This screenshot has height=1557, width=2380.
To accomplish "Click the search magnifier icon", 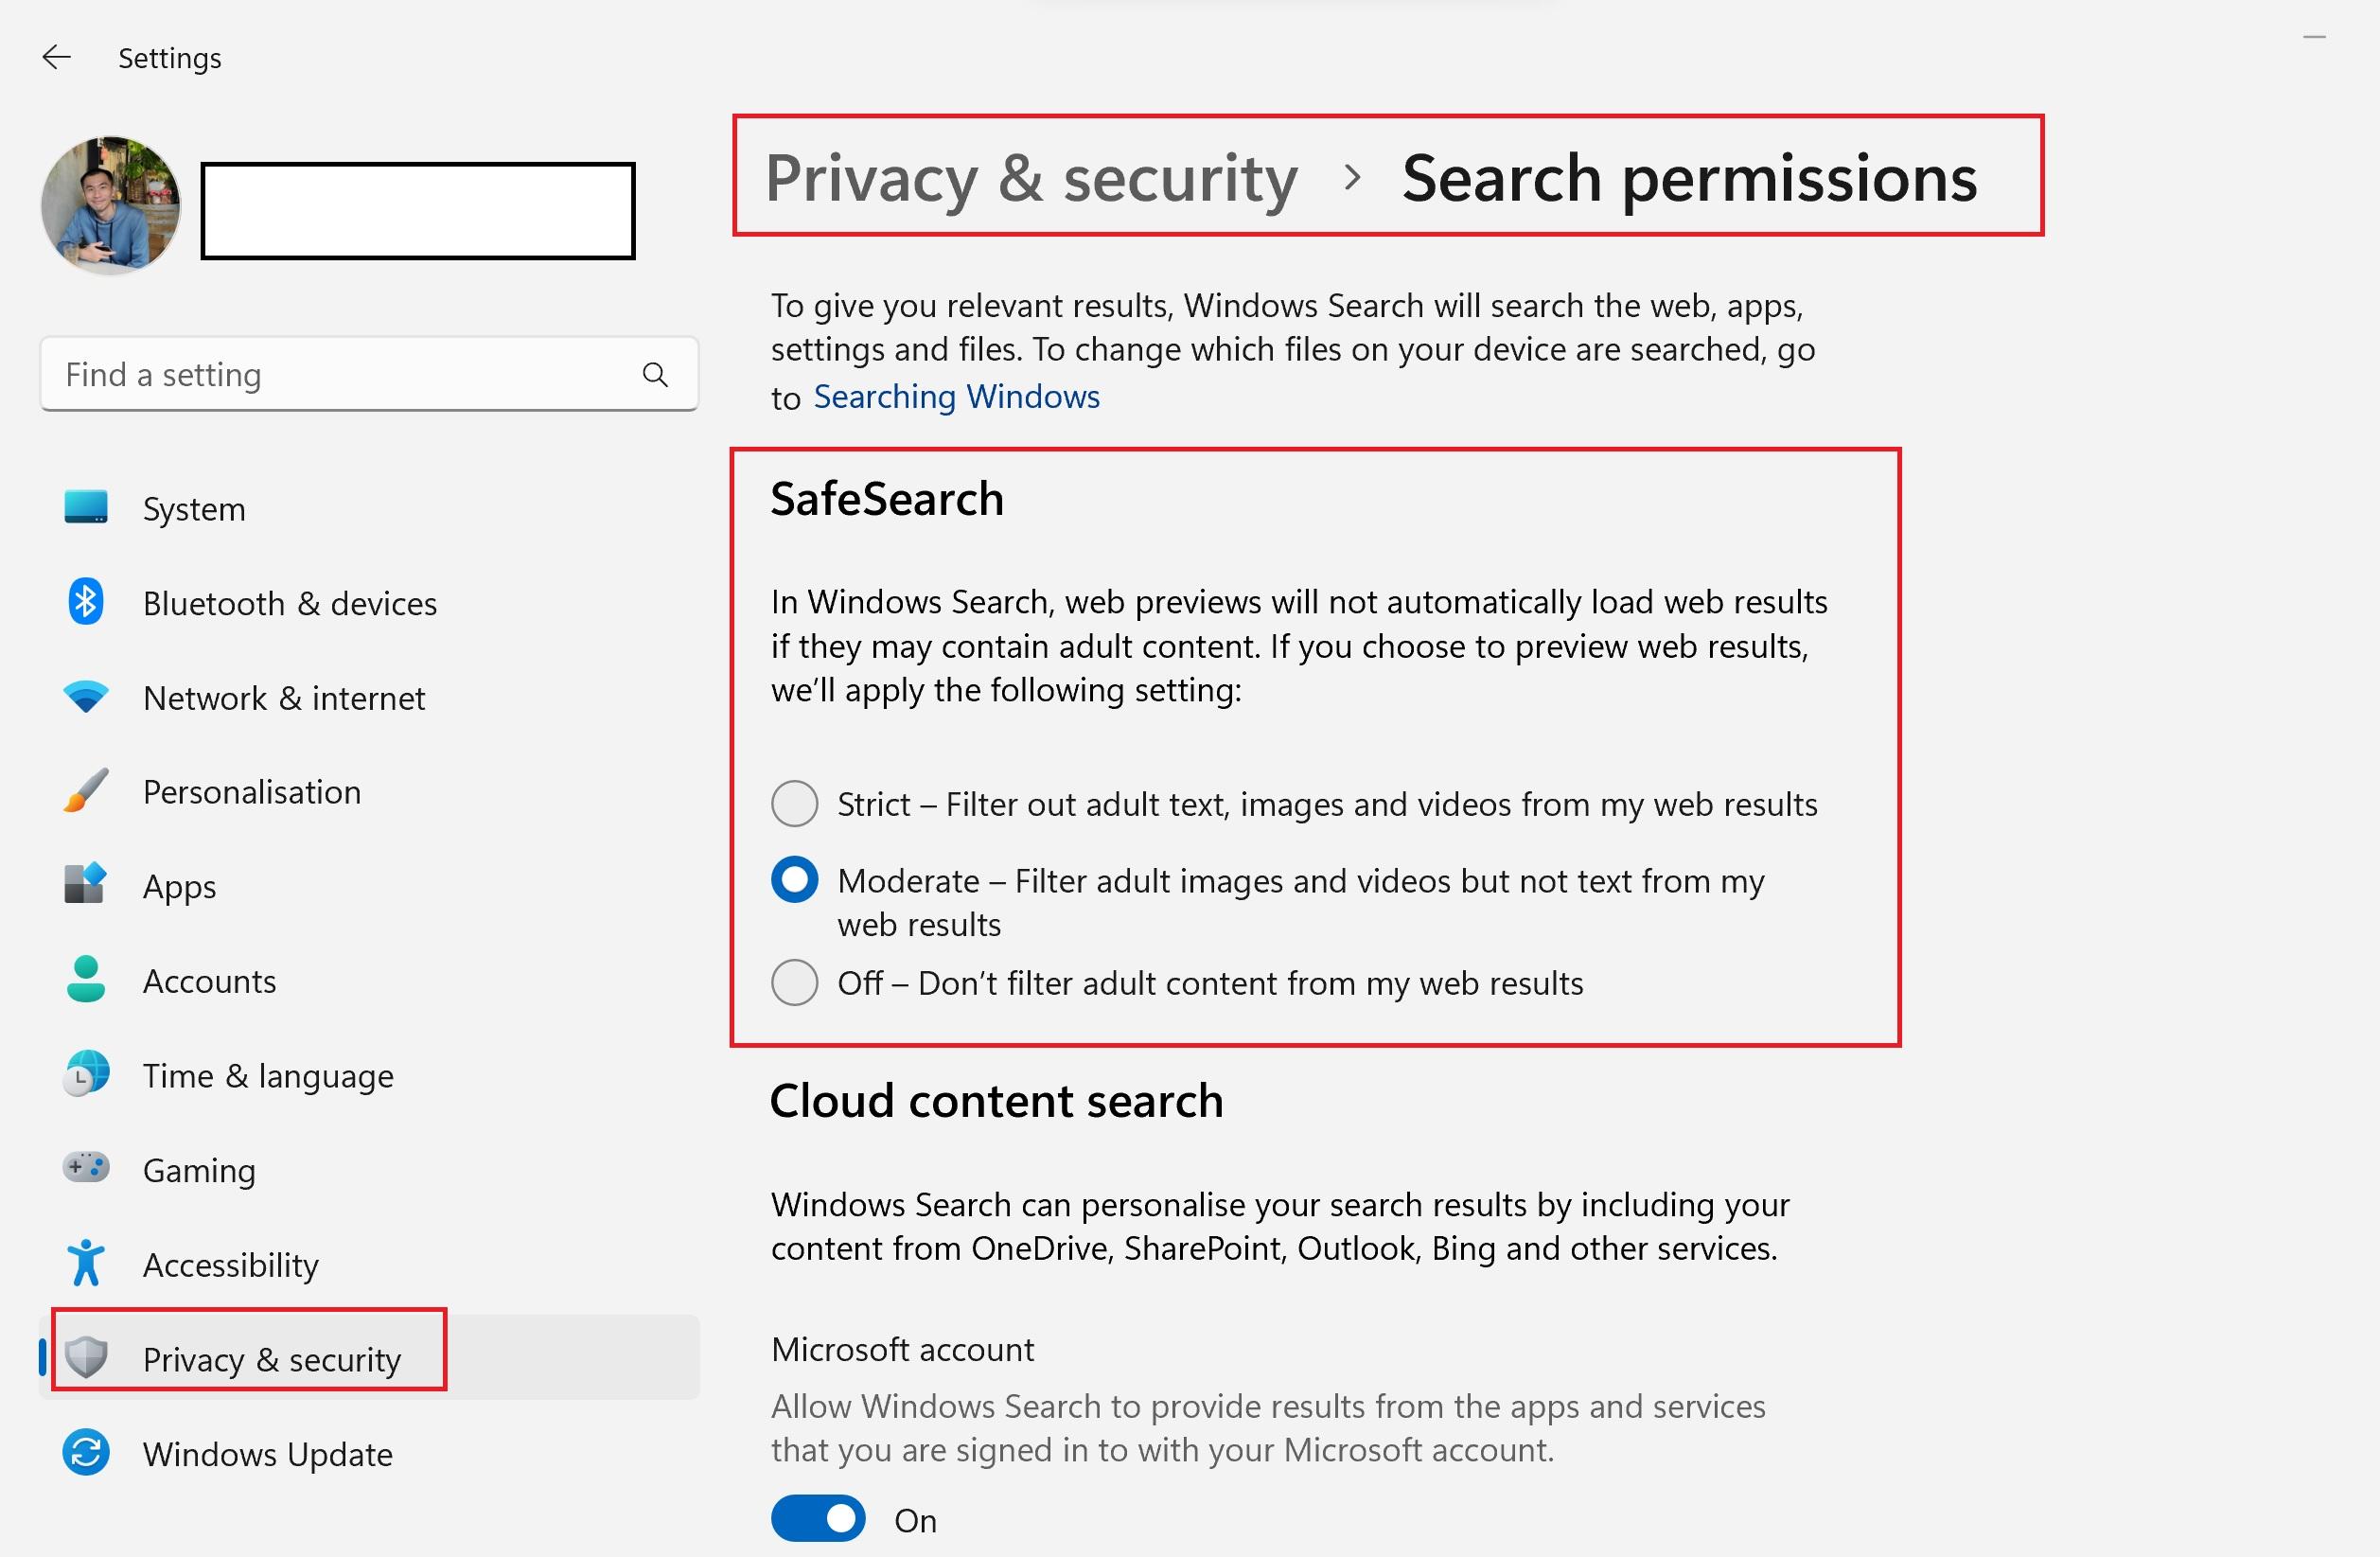I will coord(655,375).
